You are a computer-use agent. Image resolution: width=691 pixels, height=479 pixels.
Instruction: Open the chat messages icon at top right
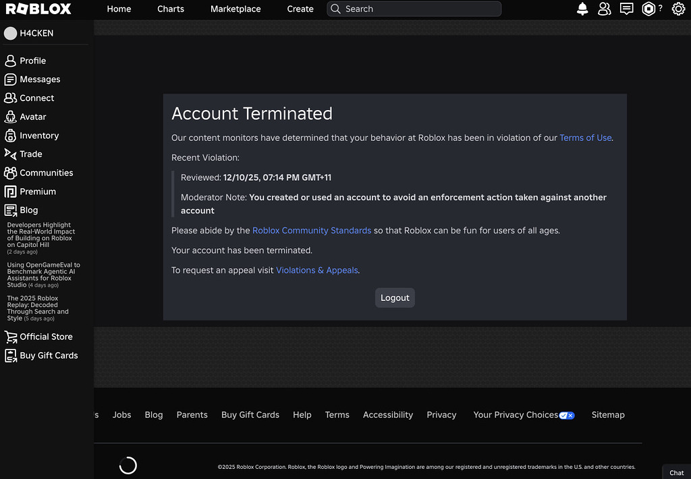626,9
